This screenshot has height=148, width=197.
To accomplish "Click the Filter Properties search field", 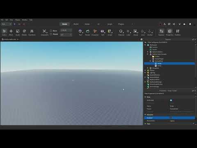I will click(170, 94).
